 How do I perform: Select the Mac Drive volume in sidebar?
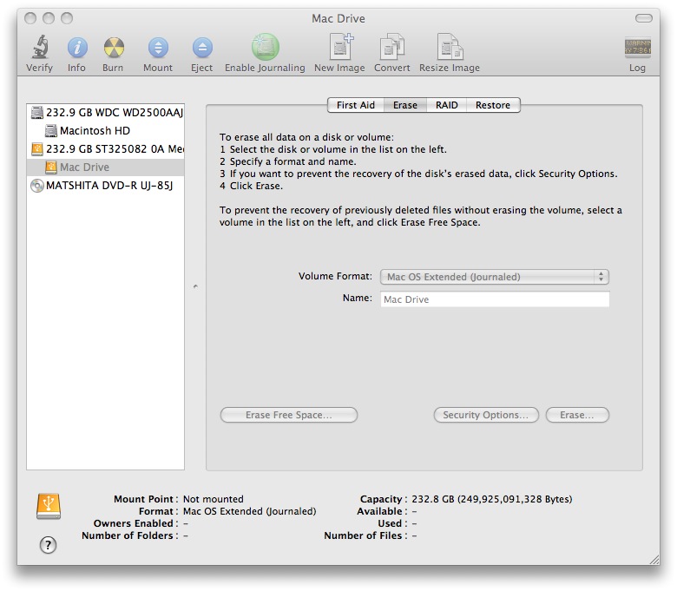[x=105, y=167]
